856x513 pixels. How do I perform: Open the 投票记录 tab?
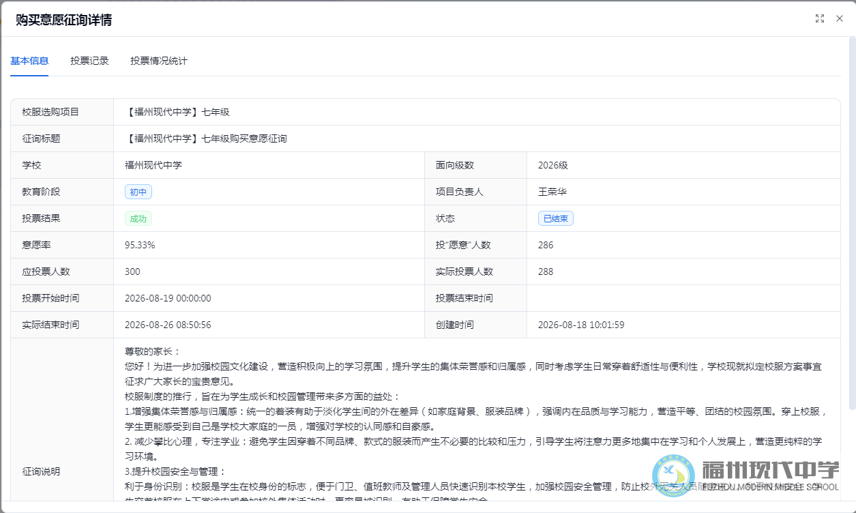[x=89, y=61]
